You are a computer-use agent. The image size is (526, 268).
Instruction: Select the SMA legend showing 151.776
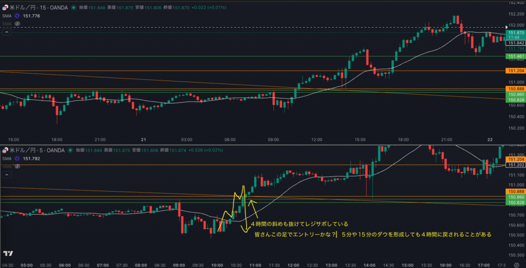(x=21, y=15)
